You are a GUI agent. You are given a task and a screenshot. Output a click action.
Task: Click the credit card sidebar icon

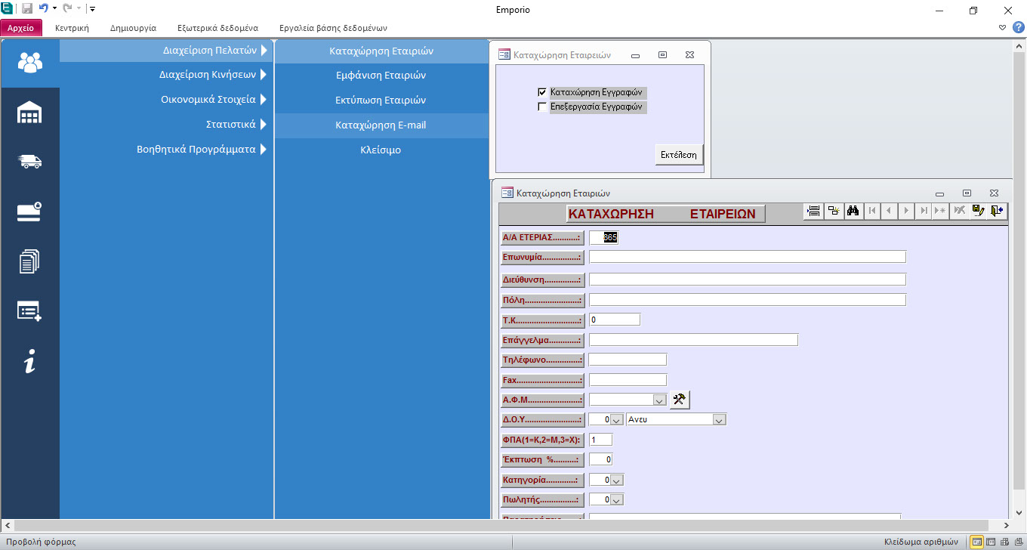coord(29,212)
